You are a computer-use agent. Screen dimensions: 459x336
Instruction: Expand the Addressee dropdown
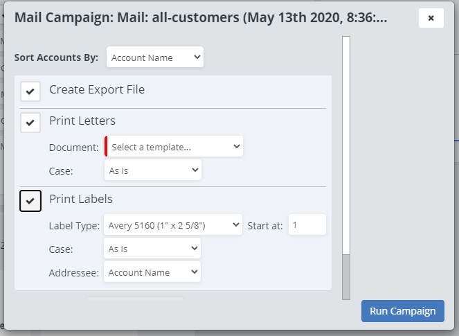click(x=152, y=272)
